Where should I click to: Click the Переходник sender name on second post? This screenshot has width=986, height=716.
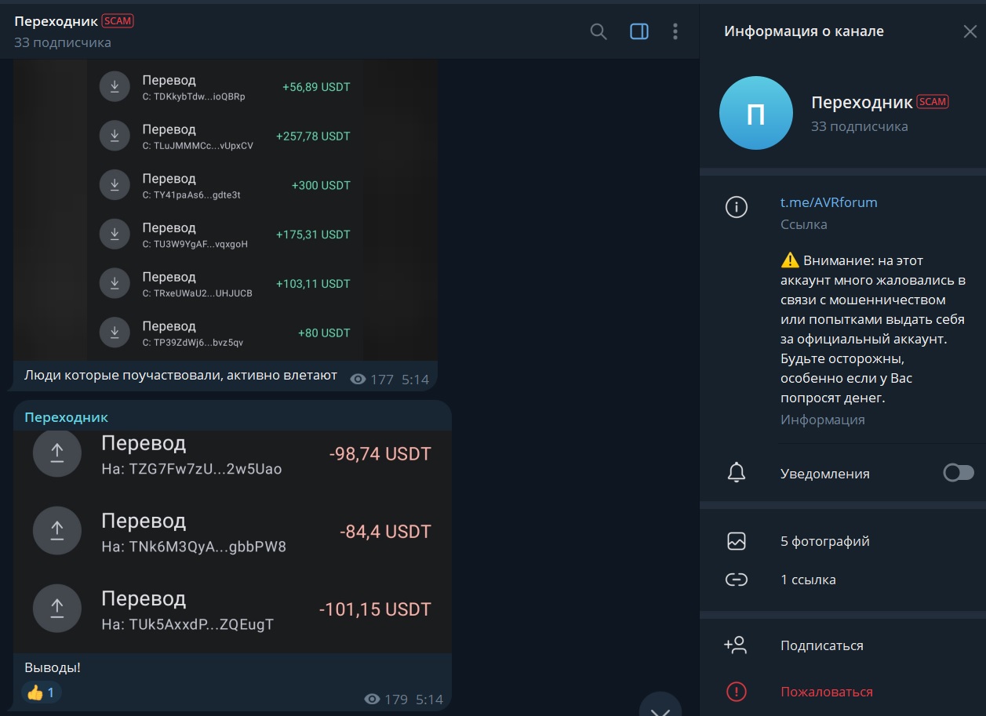[67, 417]
